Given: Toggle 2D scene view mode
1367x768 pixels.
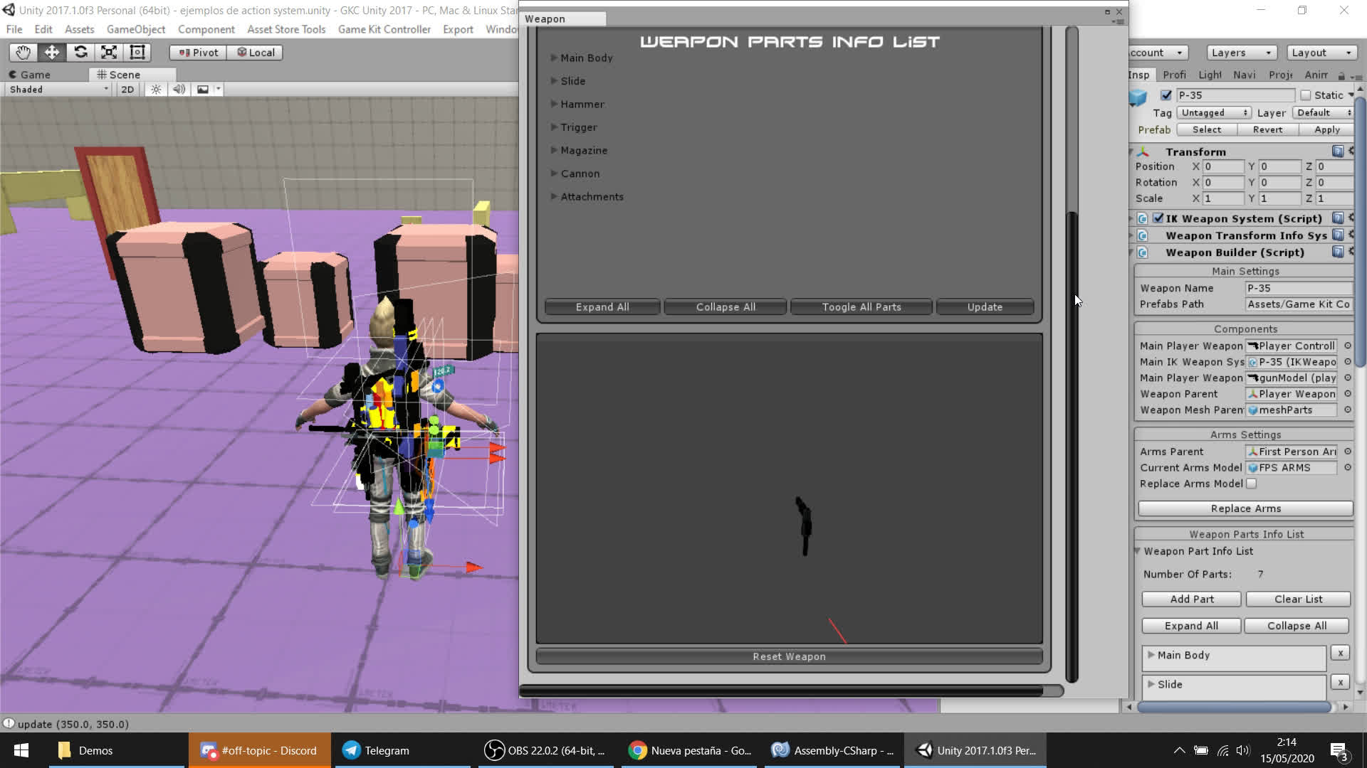Looking at the screenshot, I should pyautogui.click(x=127, y=90).
